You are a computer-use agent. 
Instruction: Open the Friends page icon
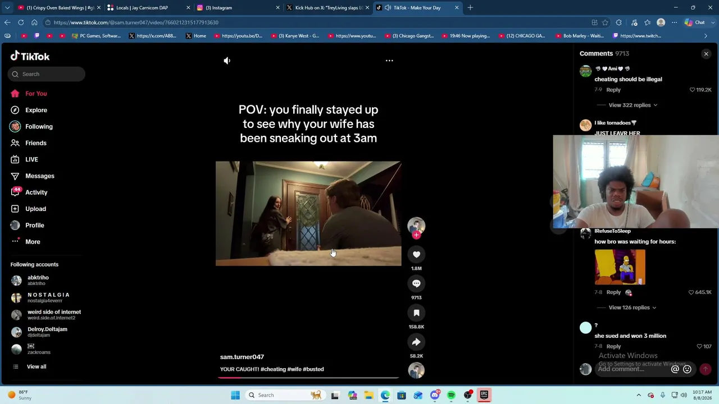(x=15, y=143)
